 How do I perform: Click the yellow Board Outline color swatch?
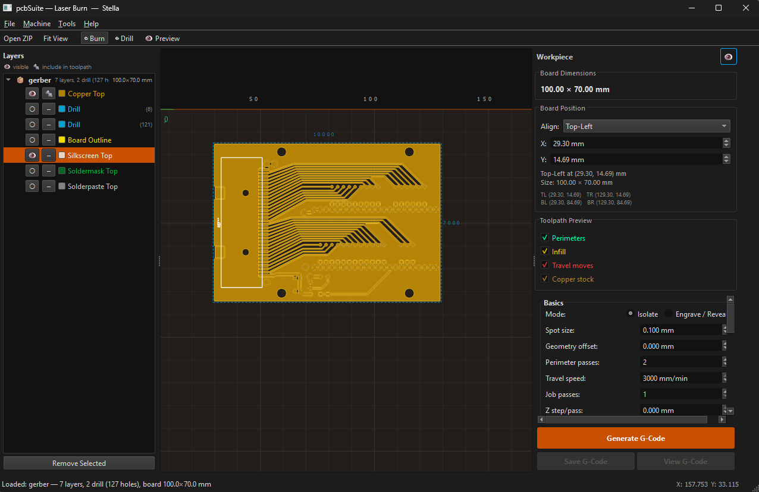point(62,140)
